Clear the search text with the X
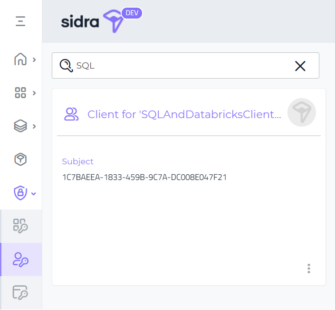The image size is (335, 310). 300,66
